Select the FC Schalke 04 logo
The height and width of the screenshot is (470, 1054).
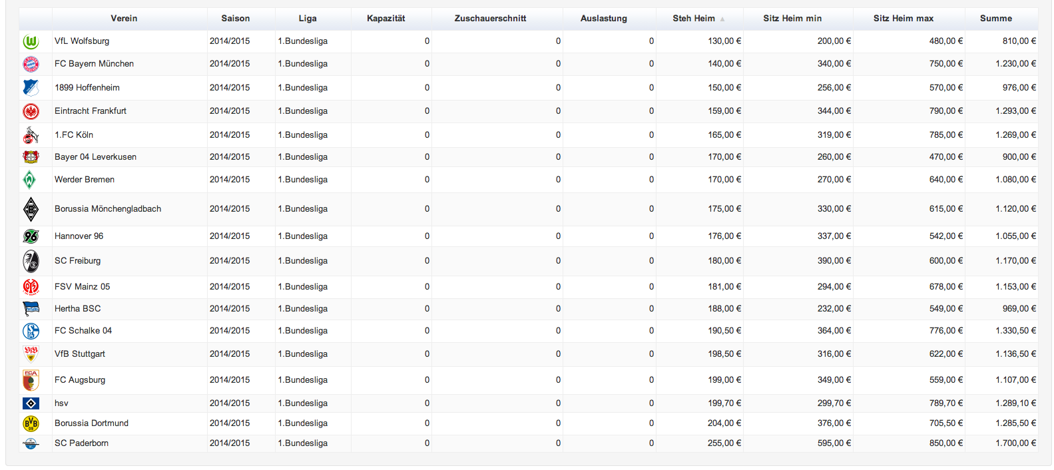tap(31, 331)
